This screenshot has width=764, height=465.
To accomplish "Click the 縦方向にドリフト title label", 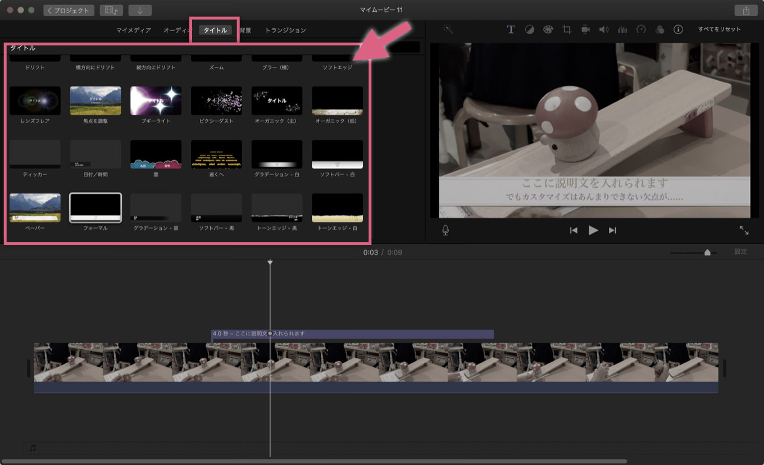I will click(x=156, y=67).
